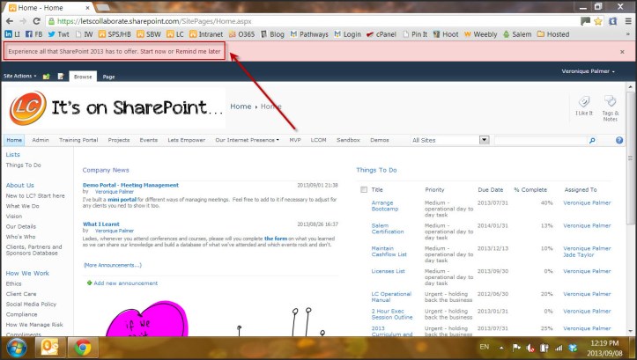
Task: Select the Training Portal navigation tab
Action: point(78,140)
